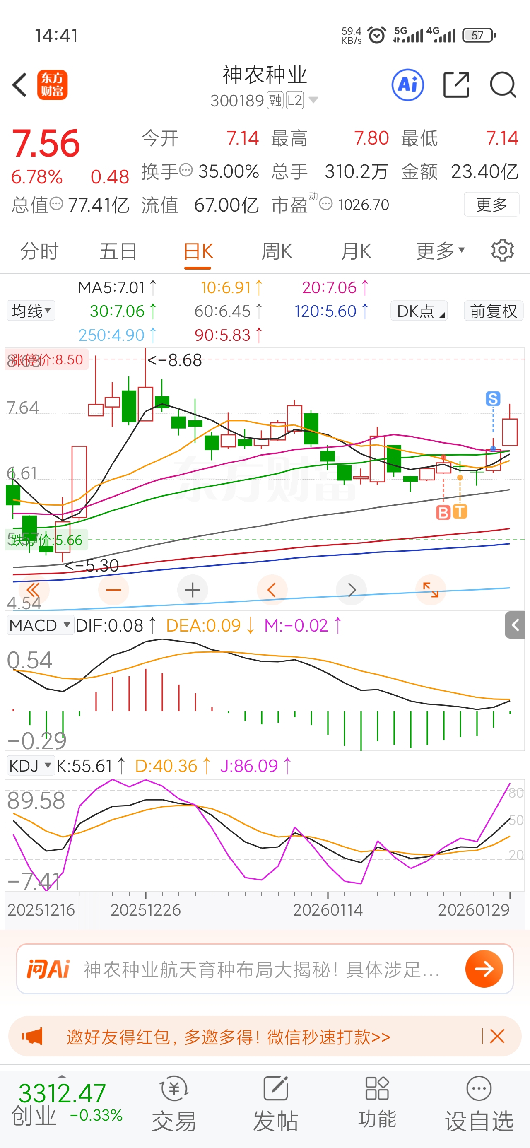The width and height of the screenshot is (530, 1148).
Task: Open the MACD indicator dropdown
Action: 40,625
